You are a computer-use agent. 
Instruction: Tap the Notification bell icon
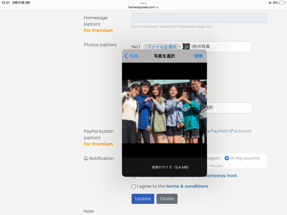tap(86, 158)
